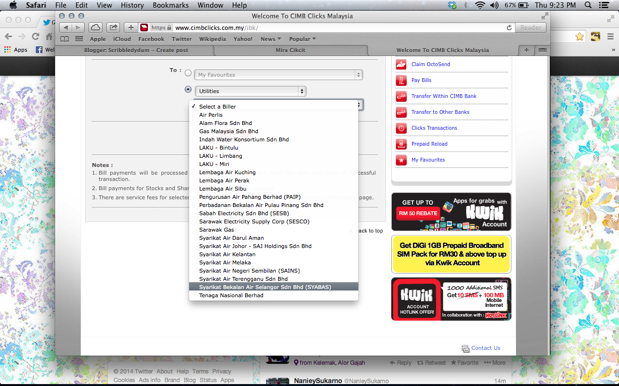Viewport: 619px width, 386px height.
Task: Click the Transfer Within CIMB Bank icon
Action: (x=401, y=96)
